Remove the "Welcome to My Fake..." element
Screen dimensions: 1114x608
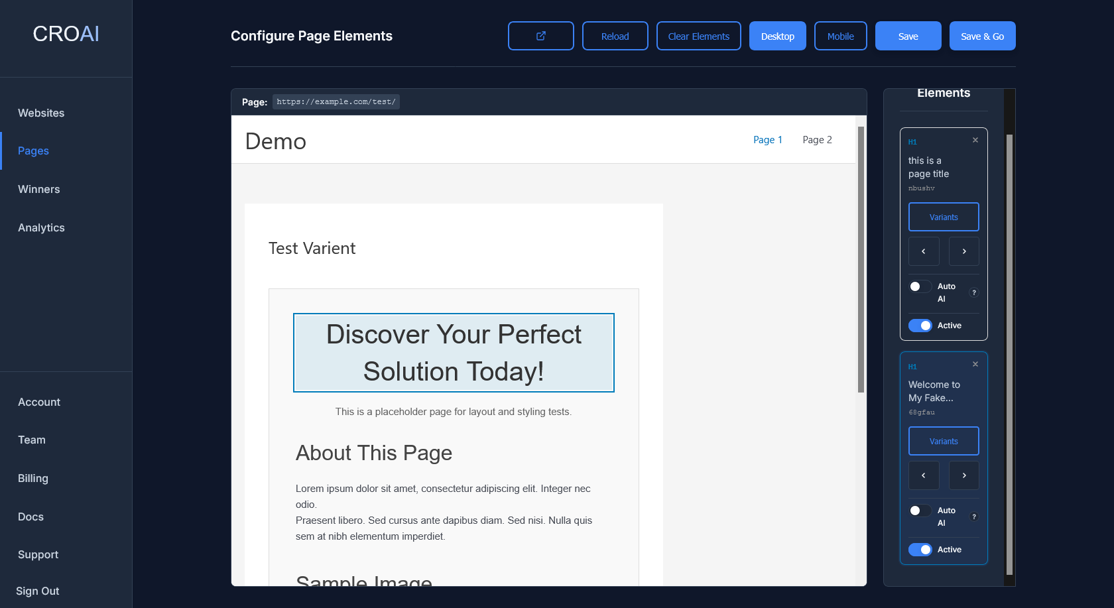point(975,364)
